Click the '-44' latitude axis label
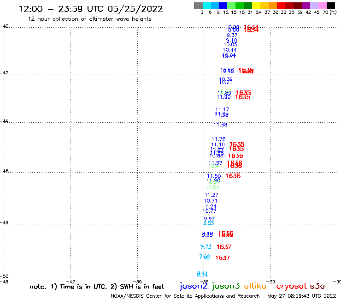 click(x=4, y=121)
